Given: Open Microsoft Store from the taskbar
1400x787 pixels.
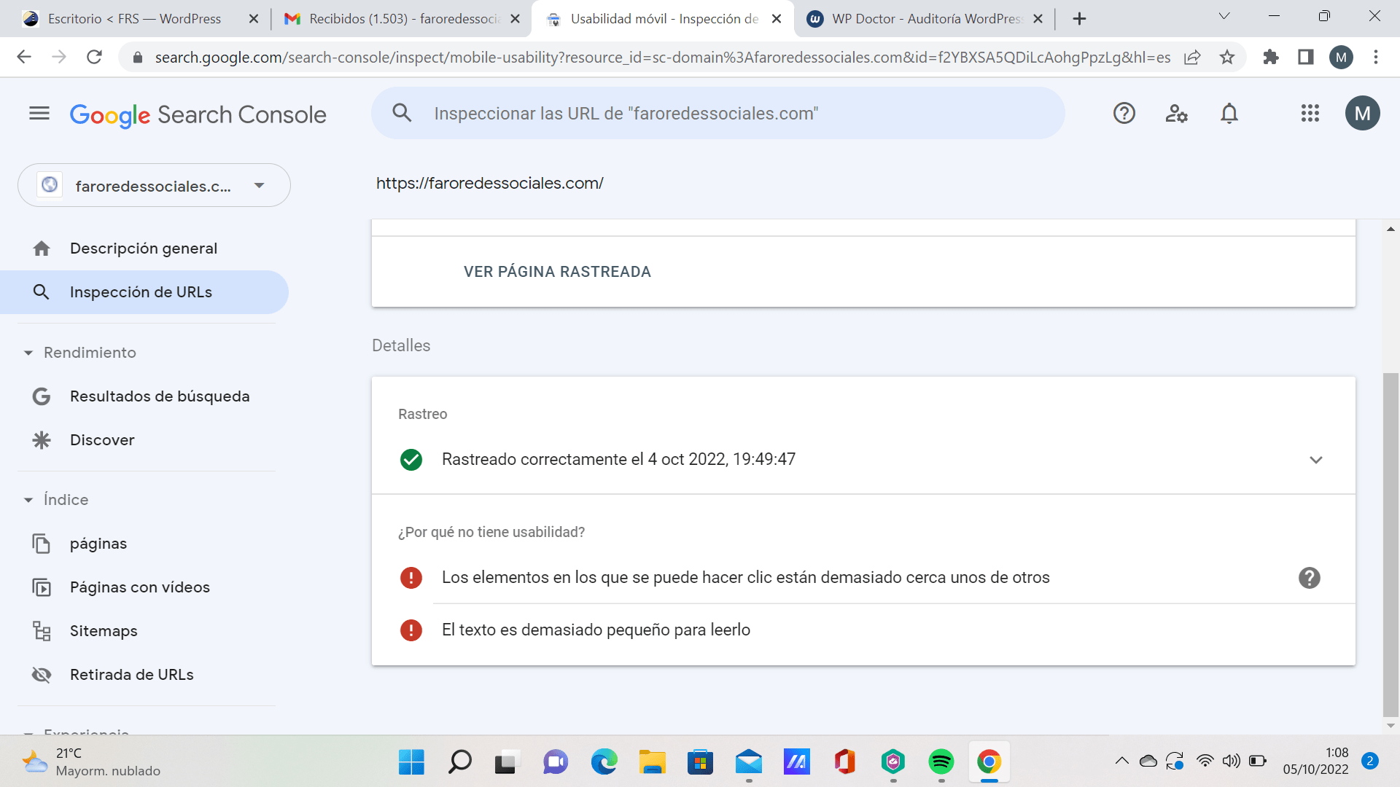Looking at the screenshot, I should click(x=700, y=762).
